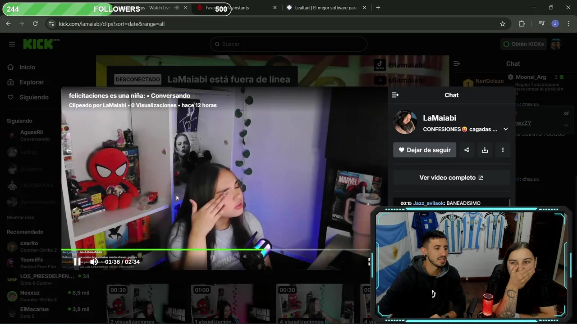Click the Obtén KICKs button
The image size is (577, 324).
523,44
